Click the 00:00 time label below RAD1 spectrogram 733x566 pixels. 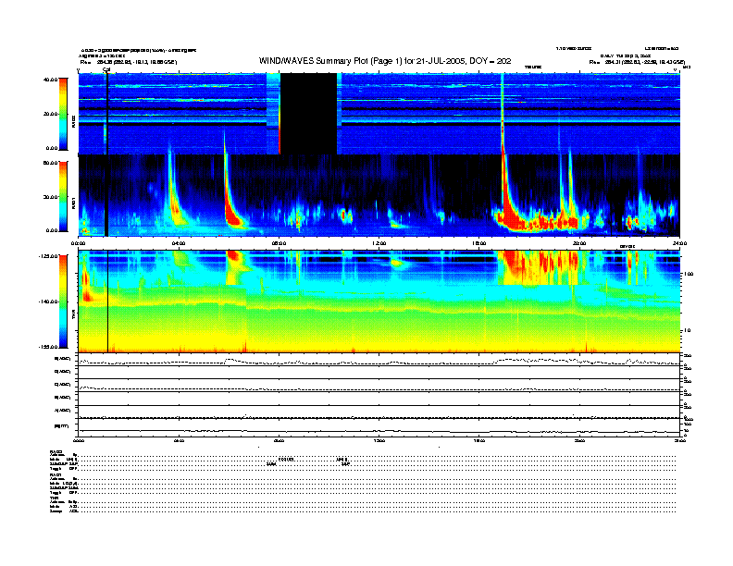pyautogui.click(x=78, y=243)
